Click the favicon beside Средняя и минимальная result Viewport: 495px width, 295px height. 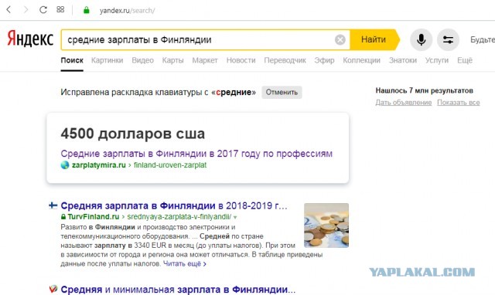click(x=53, y=289)
